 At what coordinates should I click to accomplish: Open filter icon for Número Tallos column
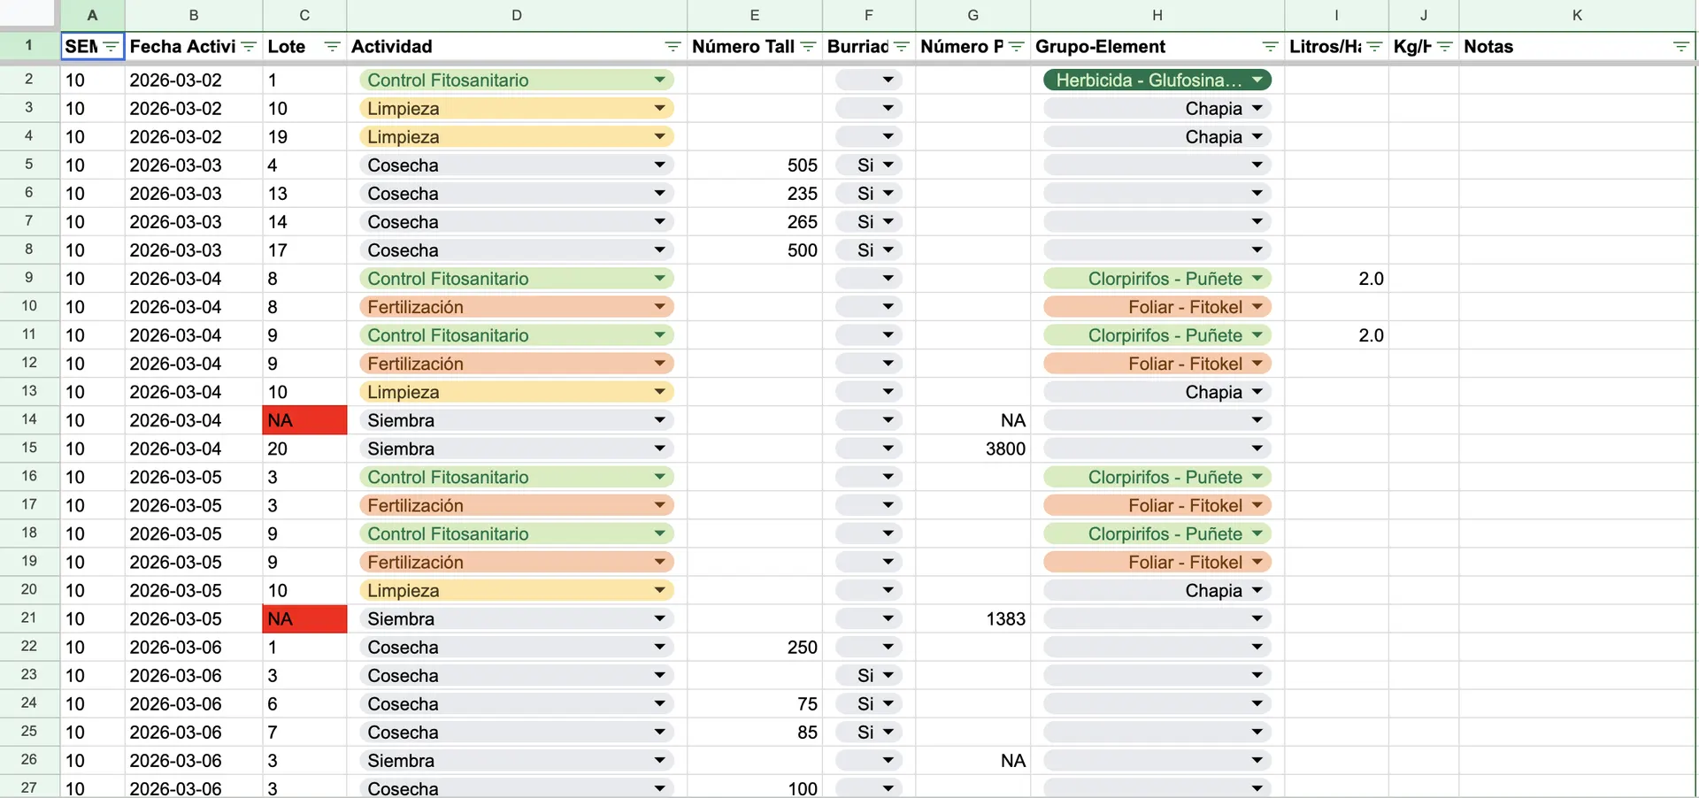pyautogui.click(x=808, y=47)
